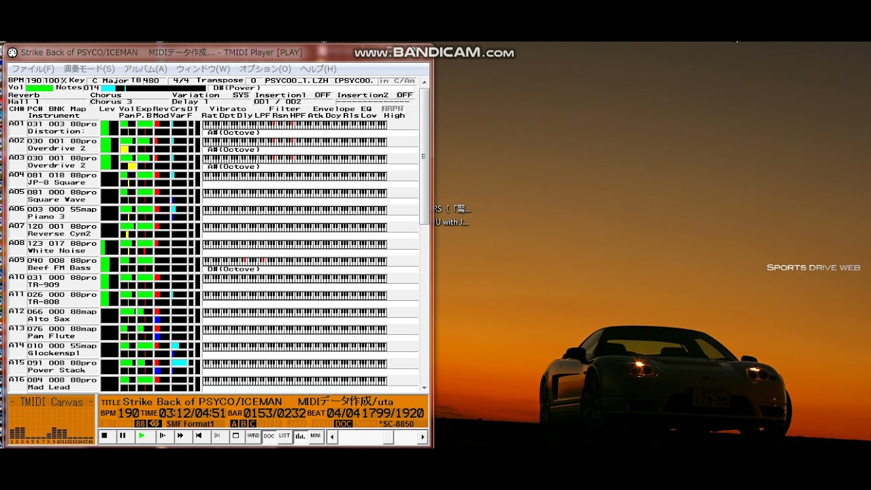Click the SC-8850 device label

click(397, 424)
